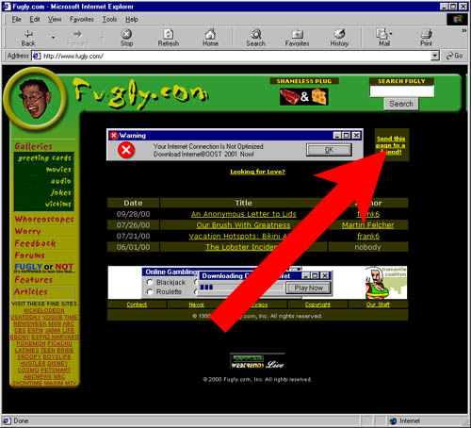Click the page icon beside the address
471x428 pixels.
pyautogui.click(x=37, y=56)
